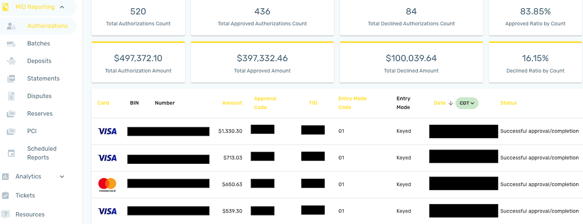583x224 pixels.
Task: Click the Number column header
Action: (165, 103)
